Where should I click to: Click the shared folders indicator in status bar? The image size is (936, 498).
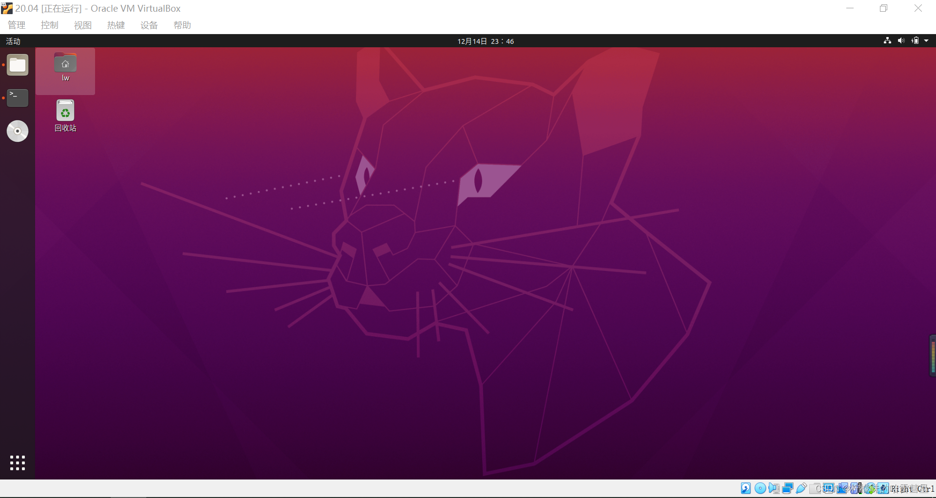click(815, 488)
